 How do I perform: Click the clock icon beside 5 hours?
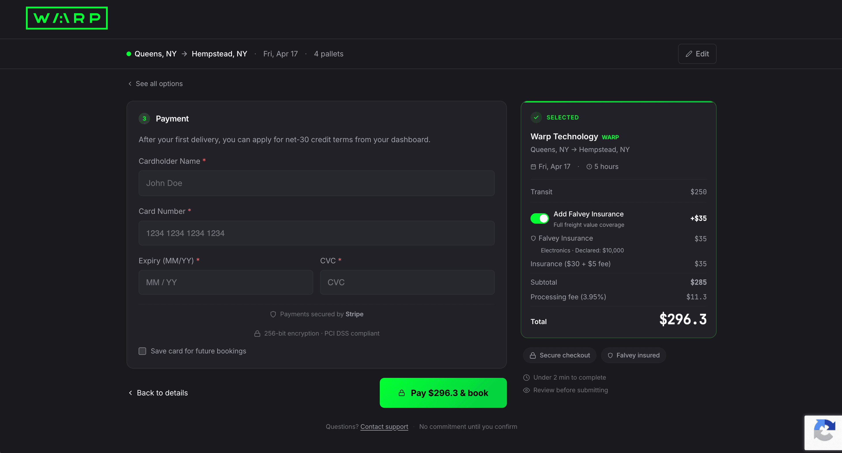coord(589,167)
